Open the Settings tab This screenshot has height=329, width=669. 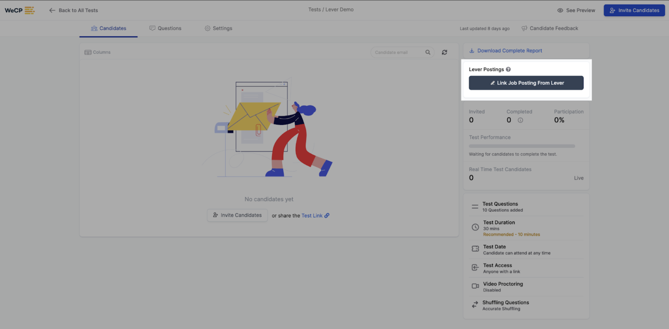[x=218, y=28]
